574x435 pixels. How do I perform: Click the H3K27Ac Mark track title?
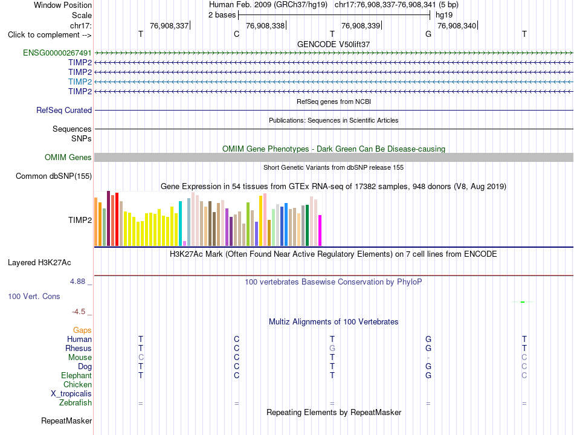point(334,254)
